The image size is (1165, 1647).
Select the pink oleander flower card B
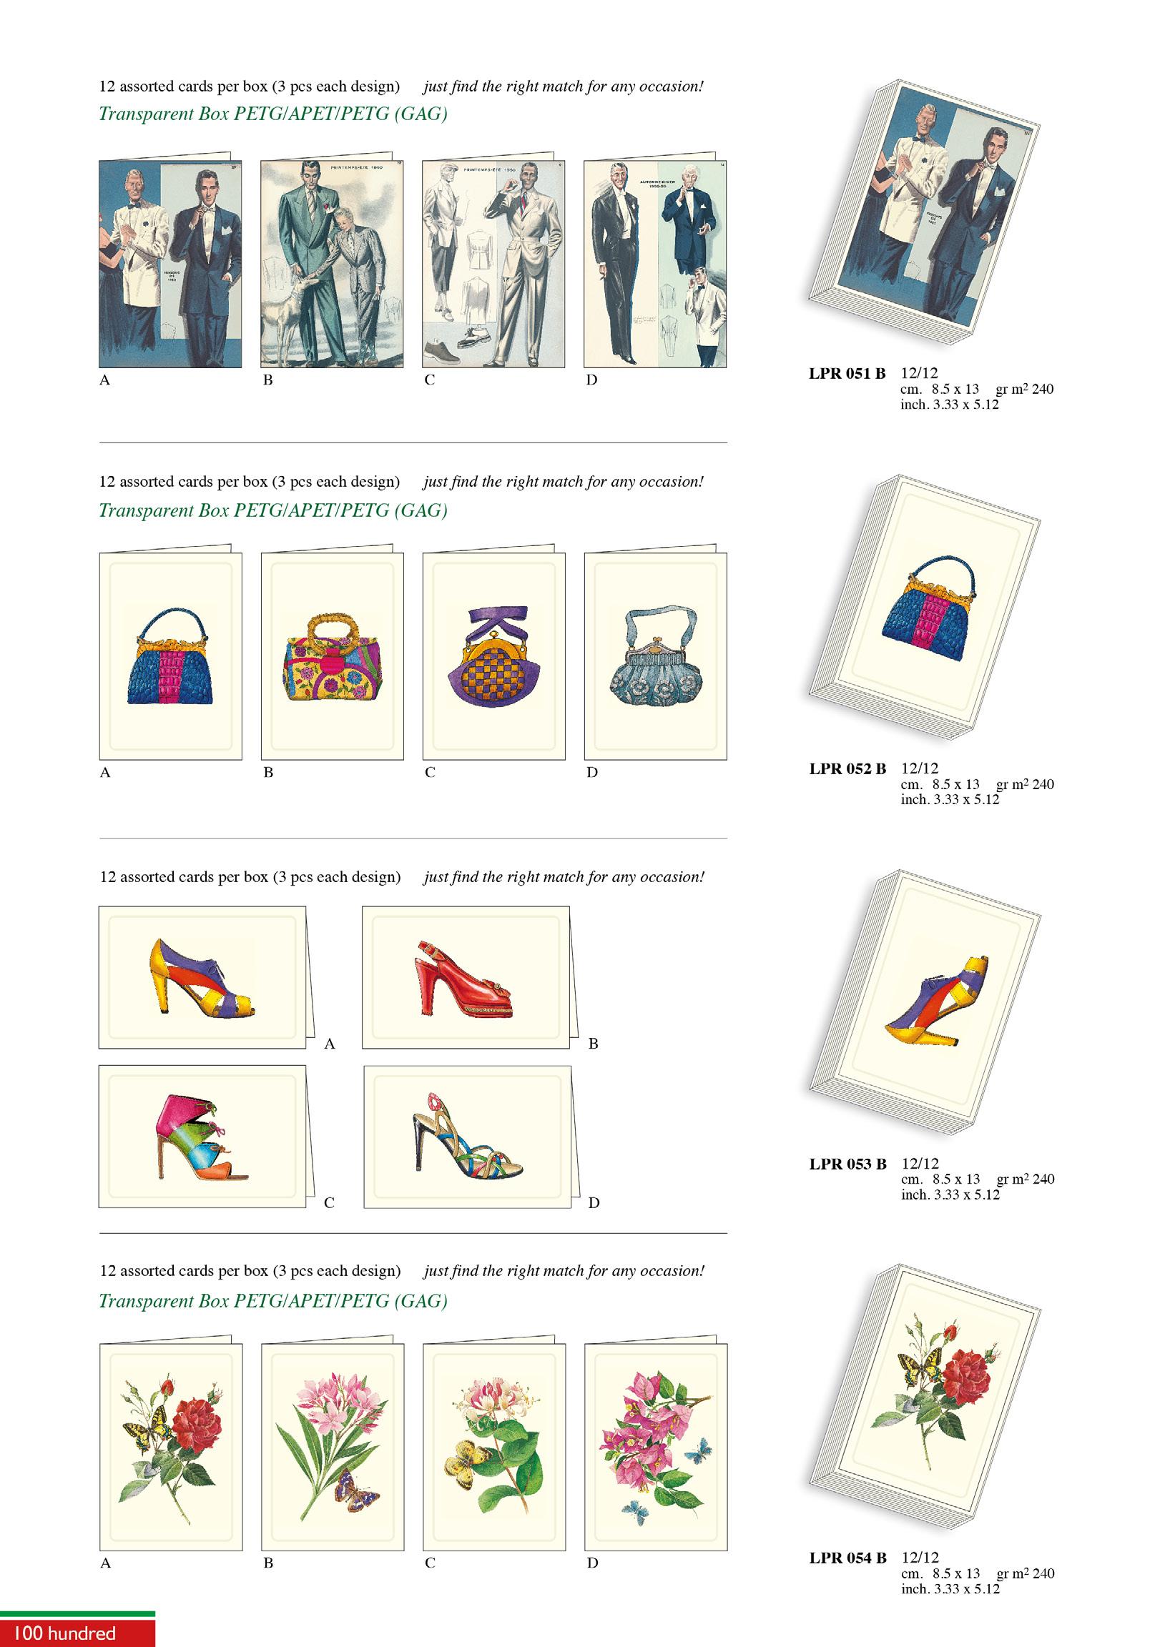333,1445
